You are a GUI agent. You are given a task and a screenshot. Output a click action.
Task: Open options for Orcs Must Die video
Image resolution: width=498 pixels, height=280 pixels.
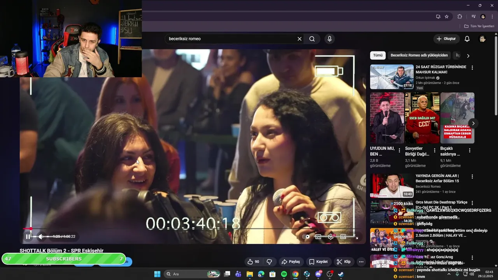472,203
